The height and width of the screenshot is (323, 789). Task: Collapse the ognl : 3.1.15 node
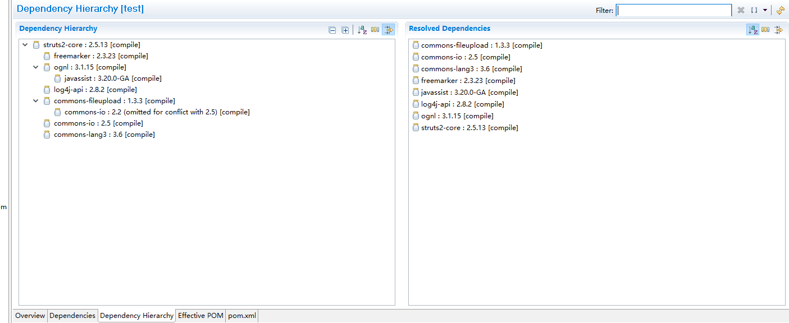pyautogui.click(x=36, y=67)
